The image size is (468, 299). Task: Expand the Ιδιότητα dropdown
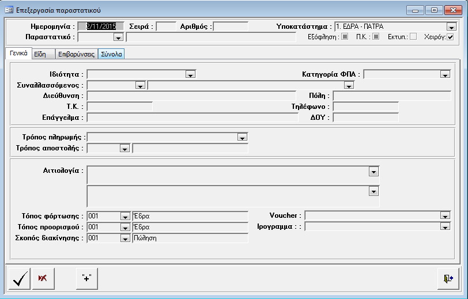191,74
